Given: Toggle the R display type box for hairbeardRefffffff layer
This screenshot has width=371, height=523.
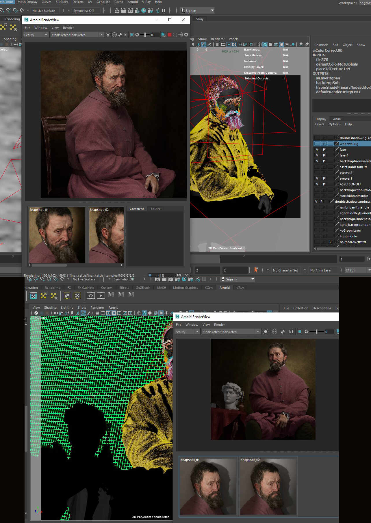Looking at the screenshot, I should click(331, 242).
